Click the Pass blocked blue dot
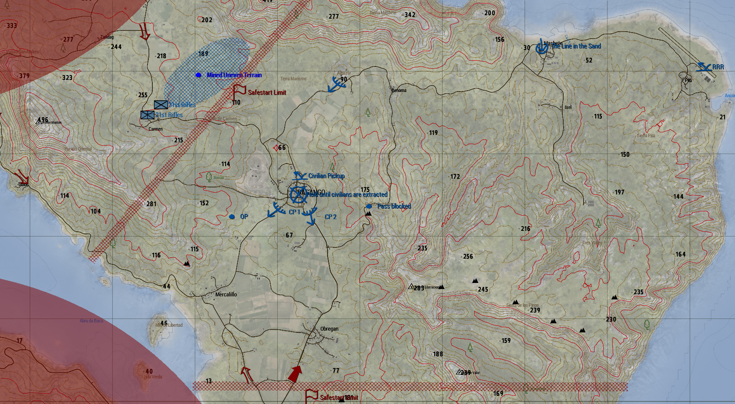 tap(369, 207)
